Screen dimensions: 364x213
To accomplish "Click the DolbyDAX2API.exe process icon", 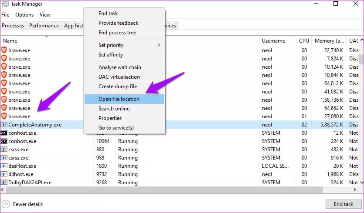I will pos(4,183).
